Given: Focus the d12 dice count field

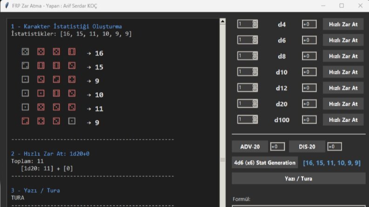Looking at the screenshot, I should (245, 88).
